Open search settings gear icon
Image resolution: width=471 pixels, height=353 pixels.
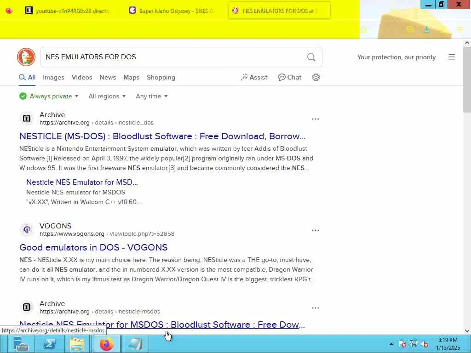[316, 77]
